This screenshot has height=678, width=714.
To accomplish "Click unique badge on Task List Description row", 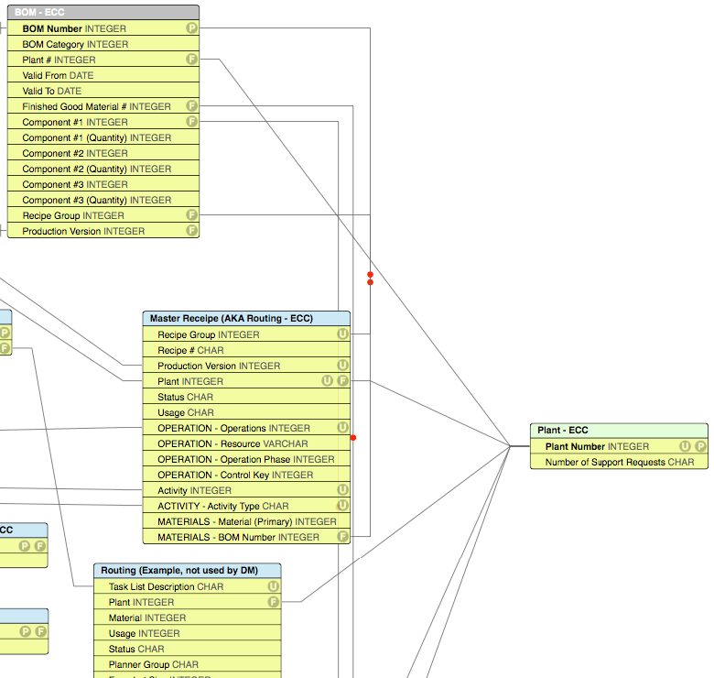I will click(x=273, y=586).
